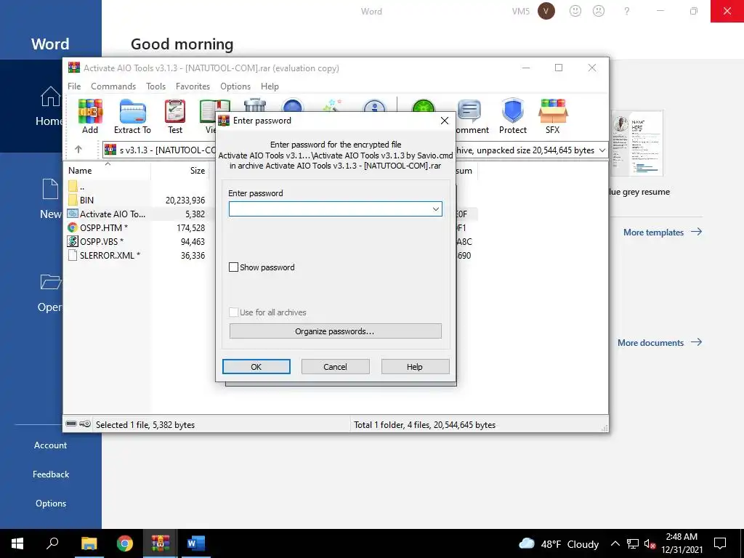Image resolution: width=744 pixels, height=558 pixels.
Task: Click the smiley feedback icon in Word title bar
Action: [x=575, y=11]
